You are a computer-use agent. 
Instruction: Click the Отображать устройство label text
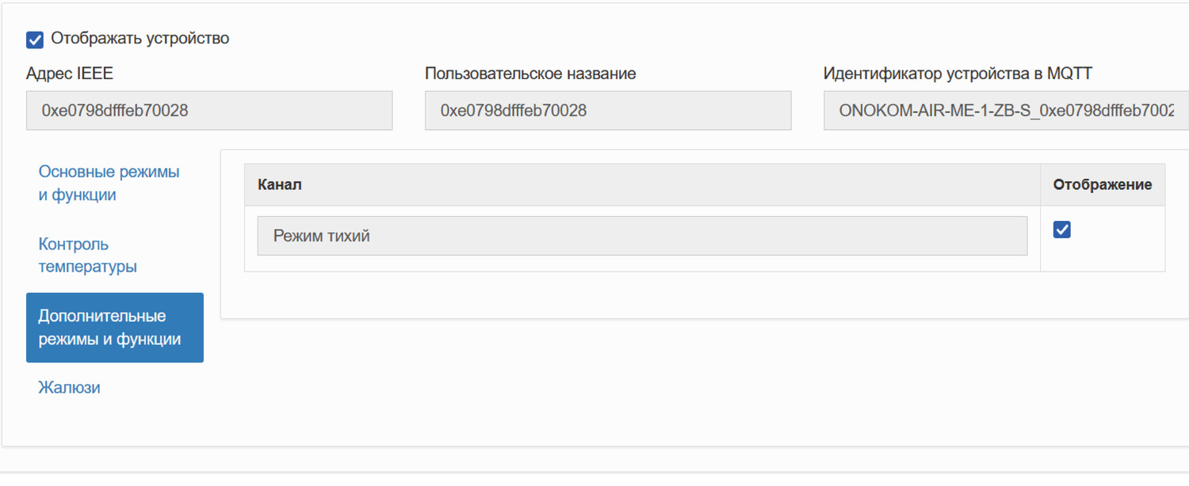(x=140, y=38)
